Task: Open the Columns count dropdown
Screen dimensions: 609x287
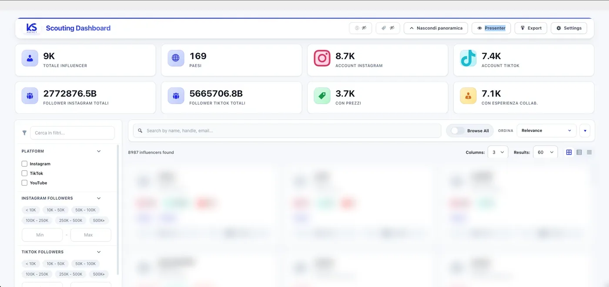Action: pyautogui.click(x=498, y=152)
